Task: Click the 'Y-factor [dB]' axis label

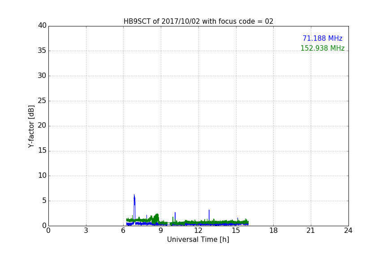Action: pos(31,126)
